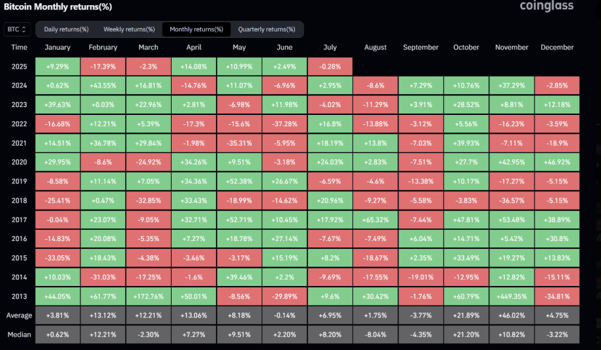The image size is (601, 350).
Task: Click the February column header
Action: click(102, 47)
